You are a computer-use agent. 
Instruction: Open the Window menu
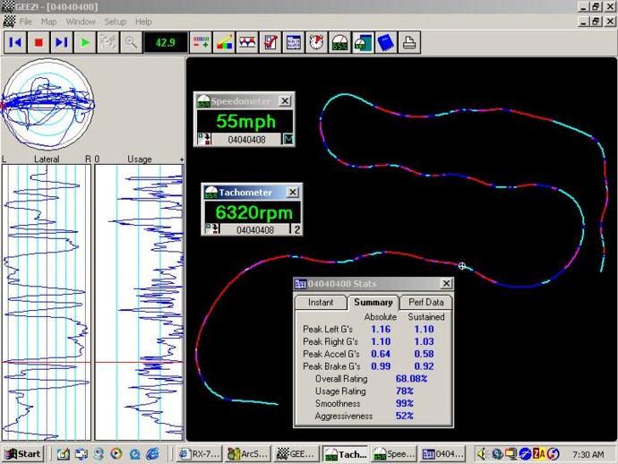[81, 21]
